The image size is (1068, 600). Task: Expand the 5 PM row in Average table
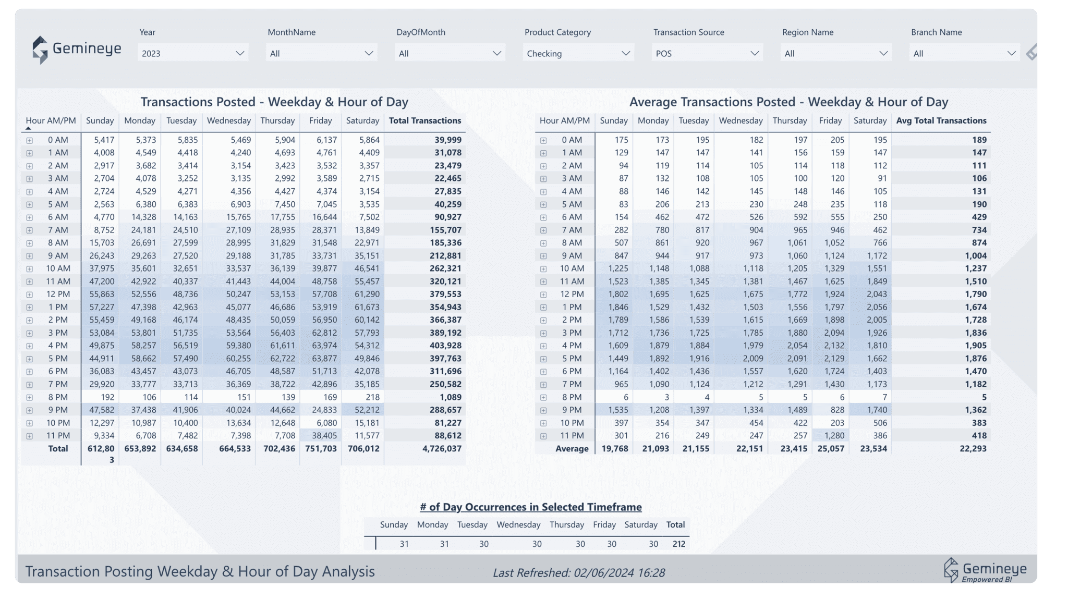coord(543,359)
